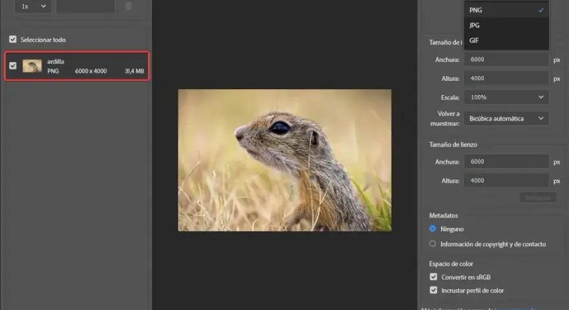Image resolution: width=569 pixels, height=310 pixels.
Task: Open Bicúbica automática resample dropdown
Action: pos(506,119)
